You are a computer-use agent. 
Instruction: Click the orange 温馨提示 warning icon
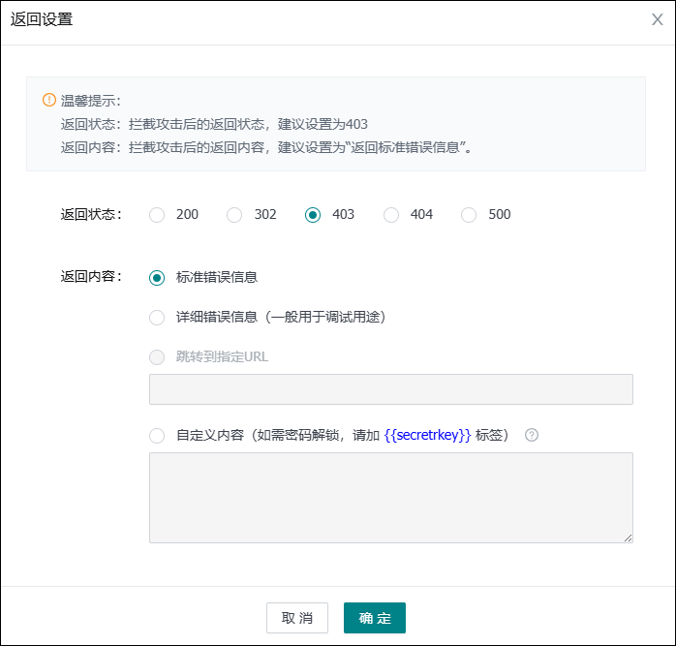[x=49, y=100]
